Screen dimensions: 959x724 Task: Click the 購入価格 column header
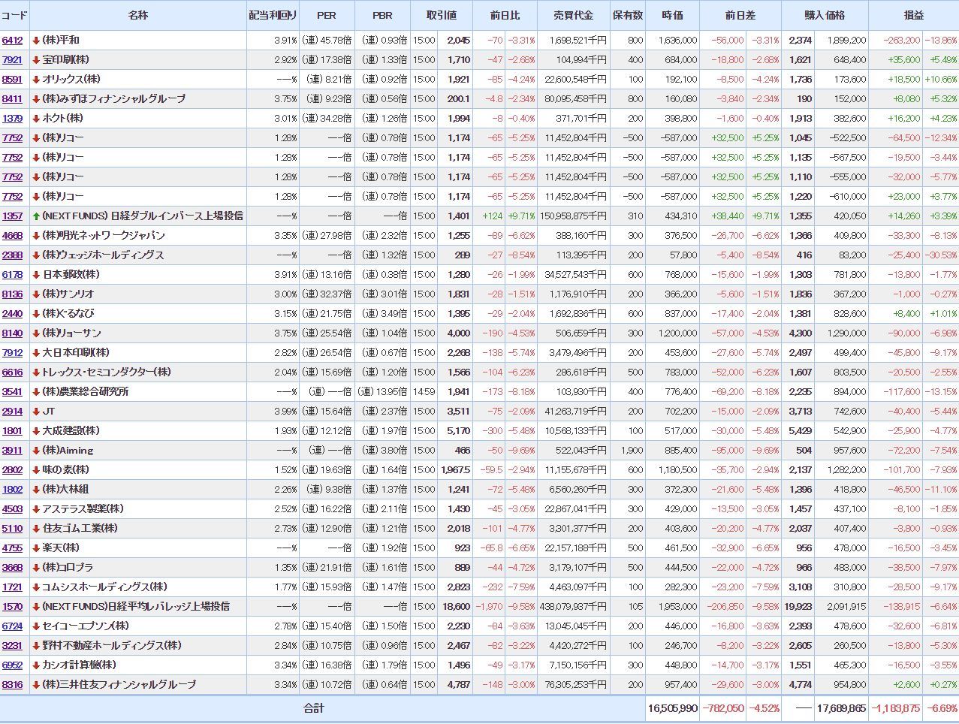(x=825, y=15)
